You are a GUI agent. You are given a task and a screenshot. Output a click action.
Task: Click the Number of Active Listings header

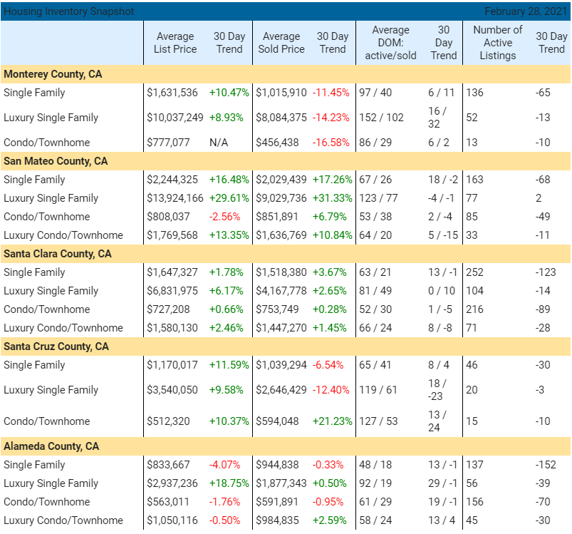[x=497, y=43]
